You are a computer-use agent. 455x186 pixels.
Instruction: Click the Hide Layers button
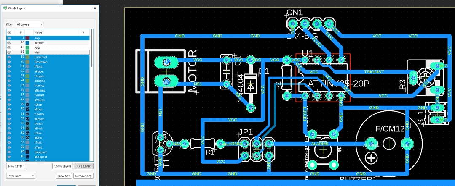(83, 166)
